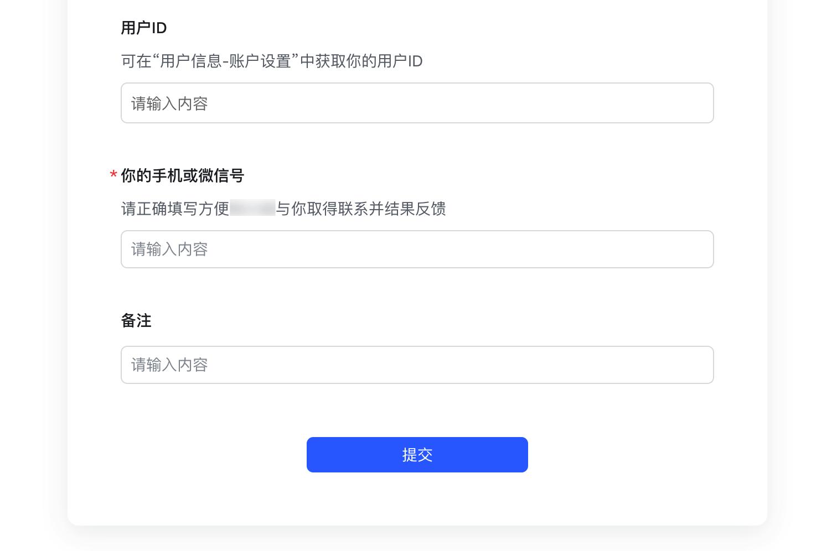Click the quoted 用户信息-账户设置 hint text
The image size is (837, 551).
click(x=226, y=61)
